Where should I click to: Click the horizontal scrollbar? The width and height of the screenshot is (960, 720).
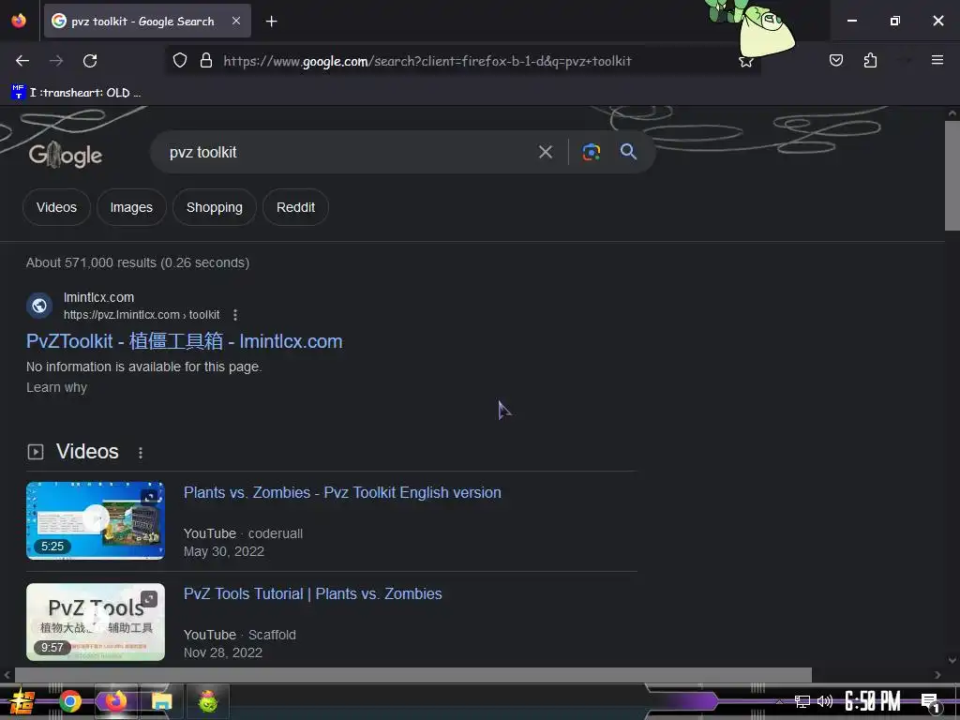(x=412, y=675)
